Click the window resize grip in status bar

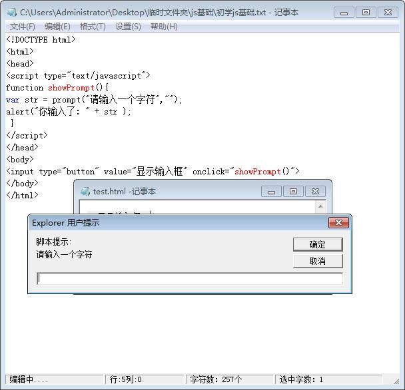pos(396,381)
